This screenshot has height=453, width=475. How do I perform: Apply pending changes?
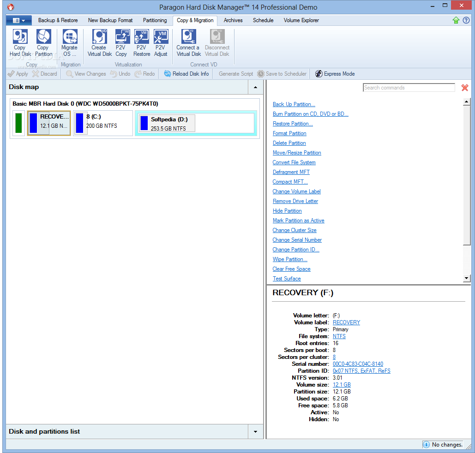18,74
